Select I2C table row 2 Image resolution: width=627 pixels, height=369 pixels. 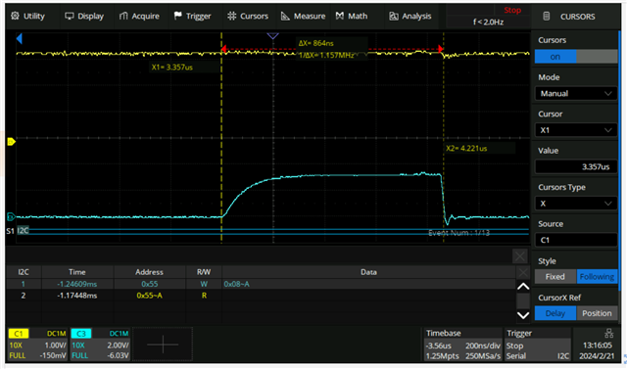tap(261, 296)
